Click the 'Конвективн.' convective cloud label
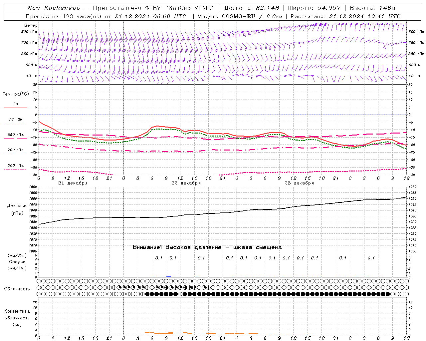426x341 pixels. pyautogui.click(x=17, y=311)
